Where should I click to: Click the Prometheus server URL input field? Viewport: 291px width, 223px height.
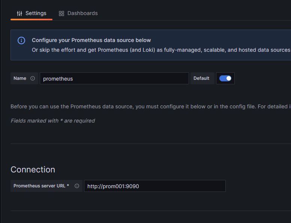coord(155,186)
